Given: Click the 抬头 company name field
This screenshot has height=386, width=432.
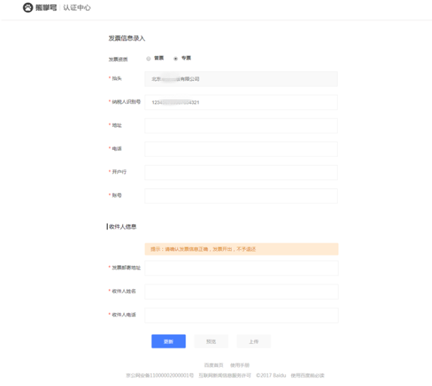Looking at the screenshot, I should [x=241, y=79].
